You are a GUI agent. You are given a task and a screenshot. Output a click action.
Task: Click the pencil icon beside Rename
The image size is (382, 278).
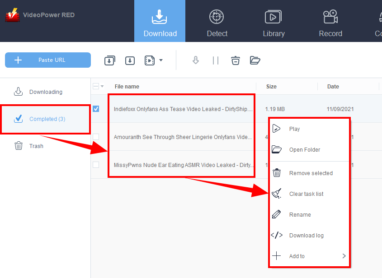coord(276,214)
